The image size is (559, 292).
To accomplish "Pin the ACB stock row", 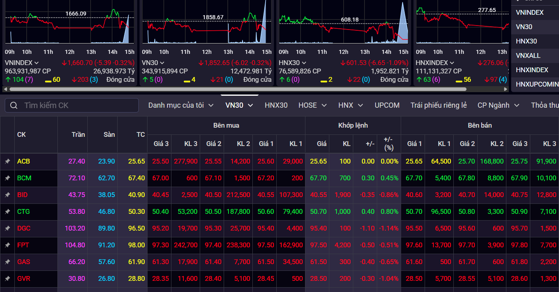I will pyautogui.click(x=7, y=162).
